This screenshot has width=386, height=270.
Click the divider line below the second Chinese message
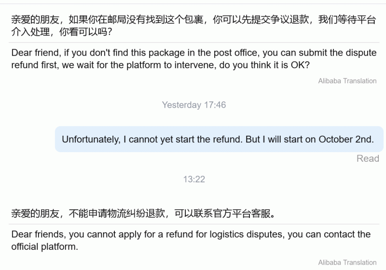(193, 224)
